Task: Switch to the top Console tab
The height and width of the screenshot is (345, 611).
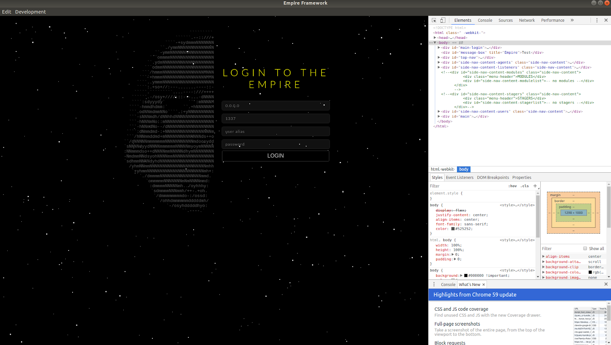Action: 485,20
